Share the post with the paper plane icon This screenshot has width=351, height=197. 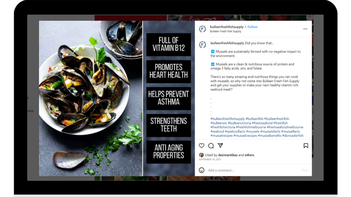[x=220, y=146]
